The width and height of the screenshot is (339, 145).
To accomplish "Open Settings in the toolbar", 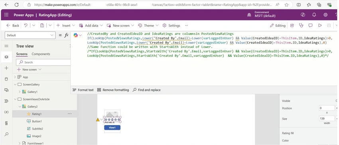I will tap(171, 25).
